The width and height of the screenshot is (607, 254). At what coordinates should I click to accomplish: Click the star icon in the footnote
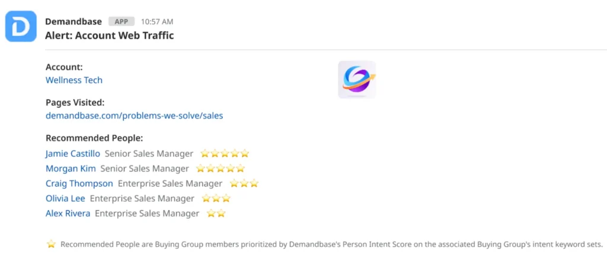click(51, 244)
